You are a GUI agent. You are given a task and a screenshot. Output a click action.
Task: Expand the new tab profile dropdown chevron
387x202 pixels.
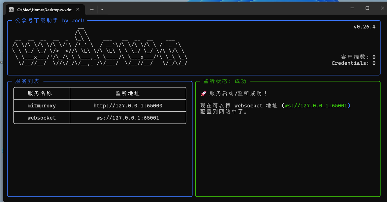[x=102, y=10]
